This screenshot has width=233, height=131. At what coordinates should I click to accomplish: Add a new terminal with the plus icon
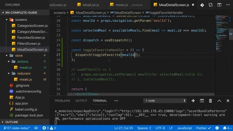point(193,101)
